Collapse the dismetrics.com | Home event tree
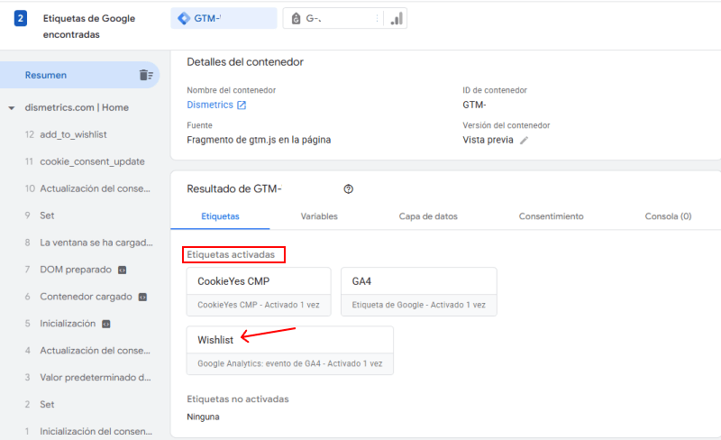This screenshot has height=440, width=721. [x=12, y=108]
